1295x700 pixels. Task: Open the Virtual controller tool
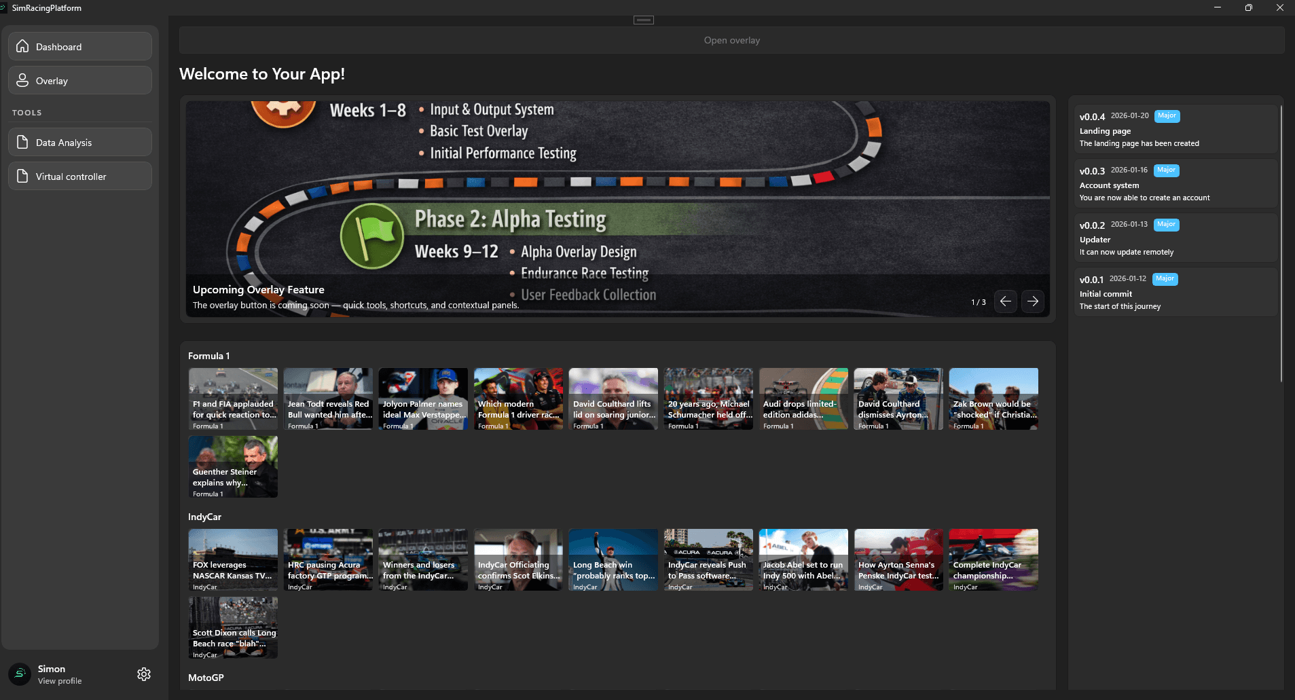[80, 176]
